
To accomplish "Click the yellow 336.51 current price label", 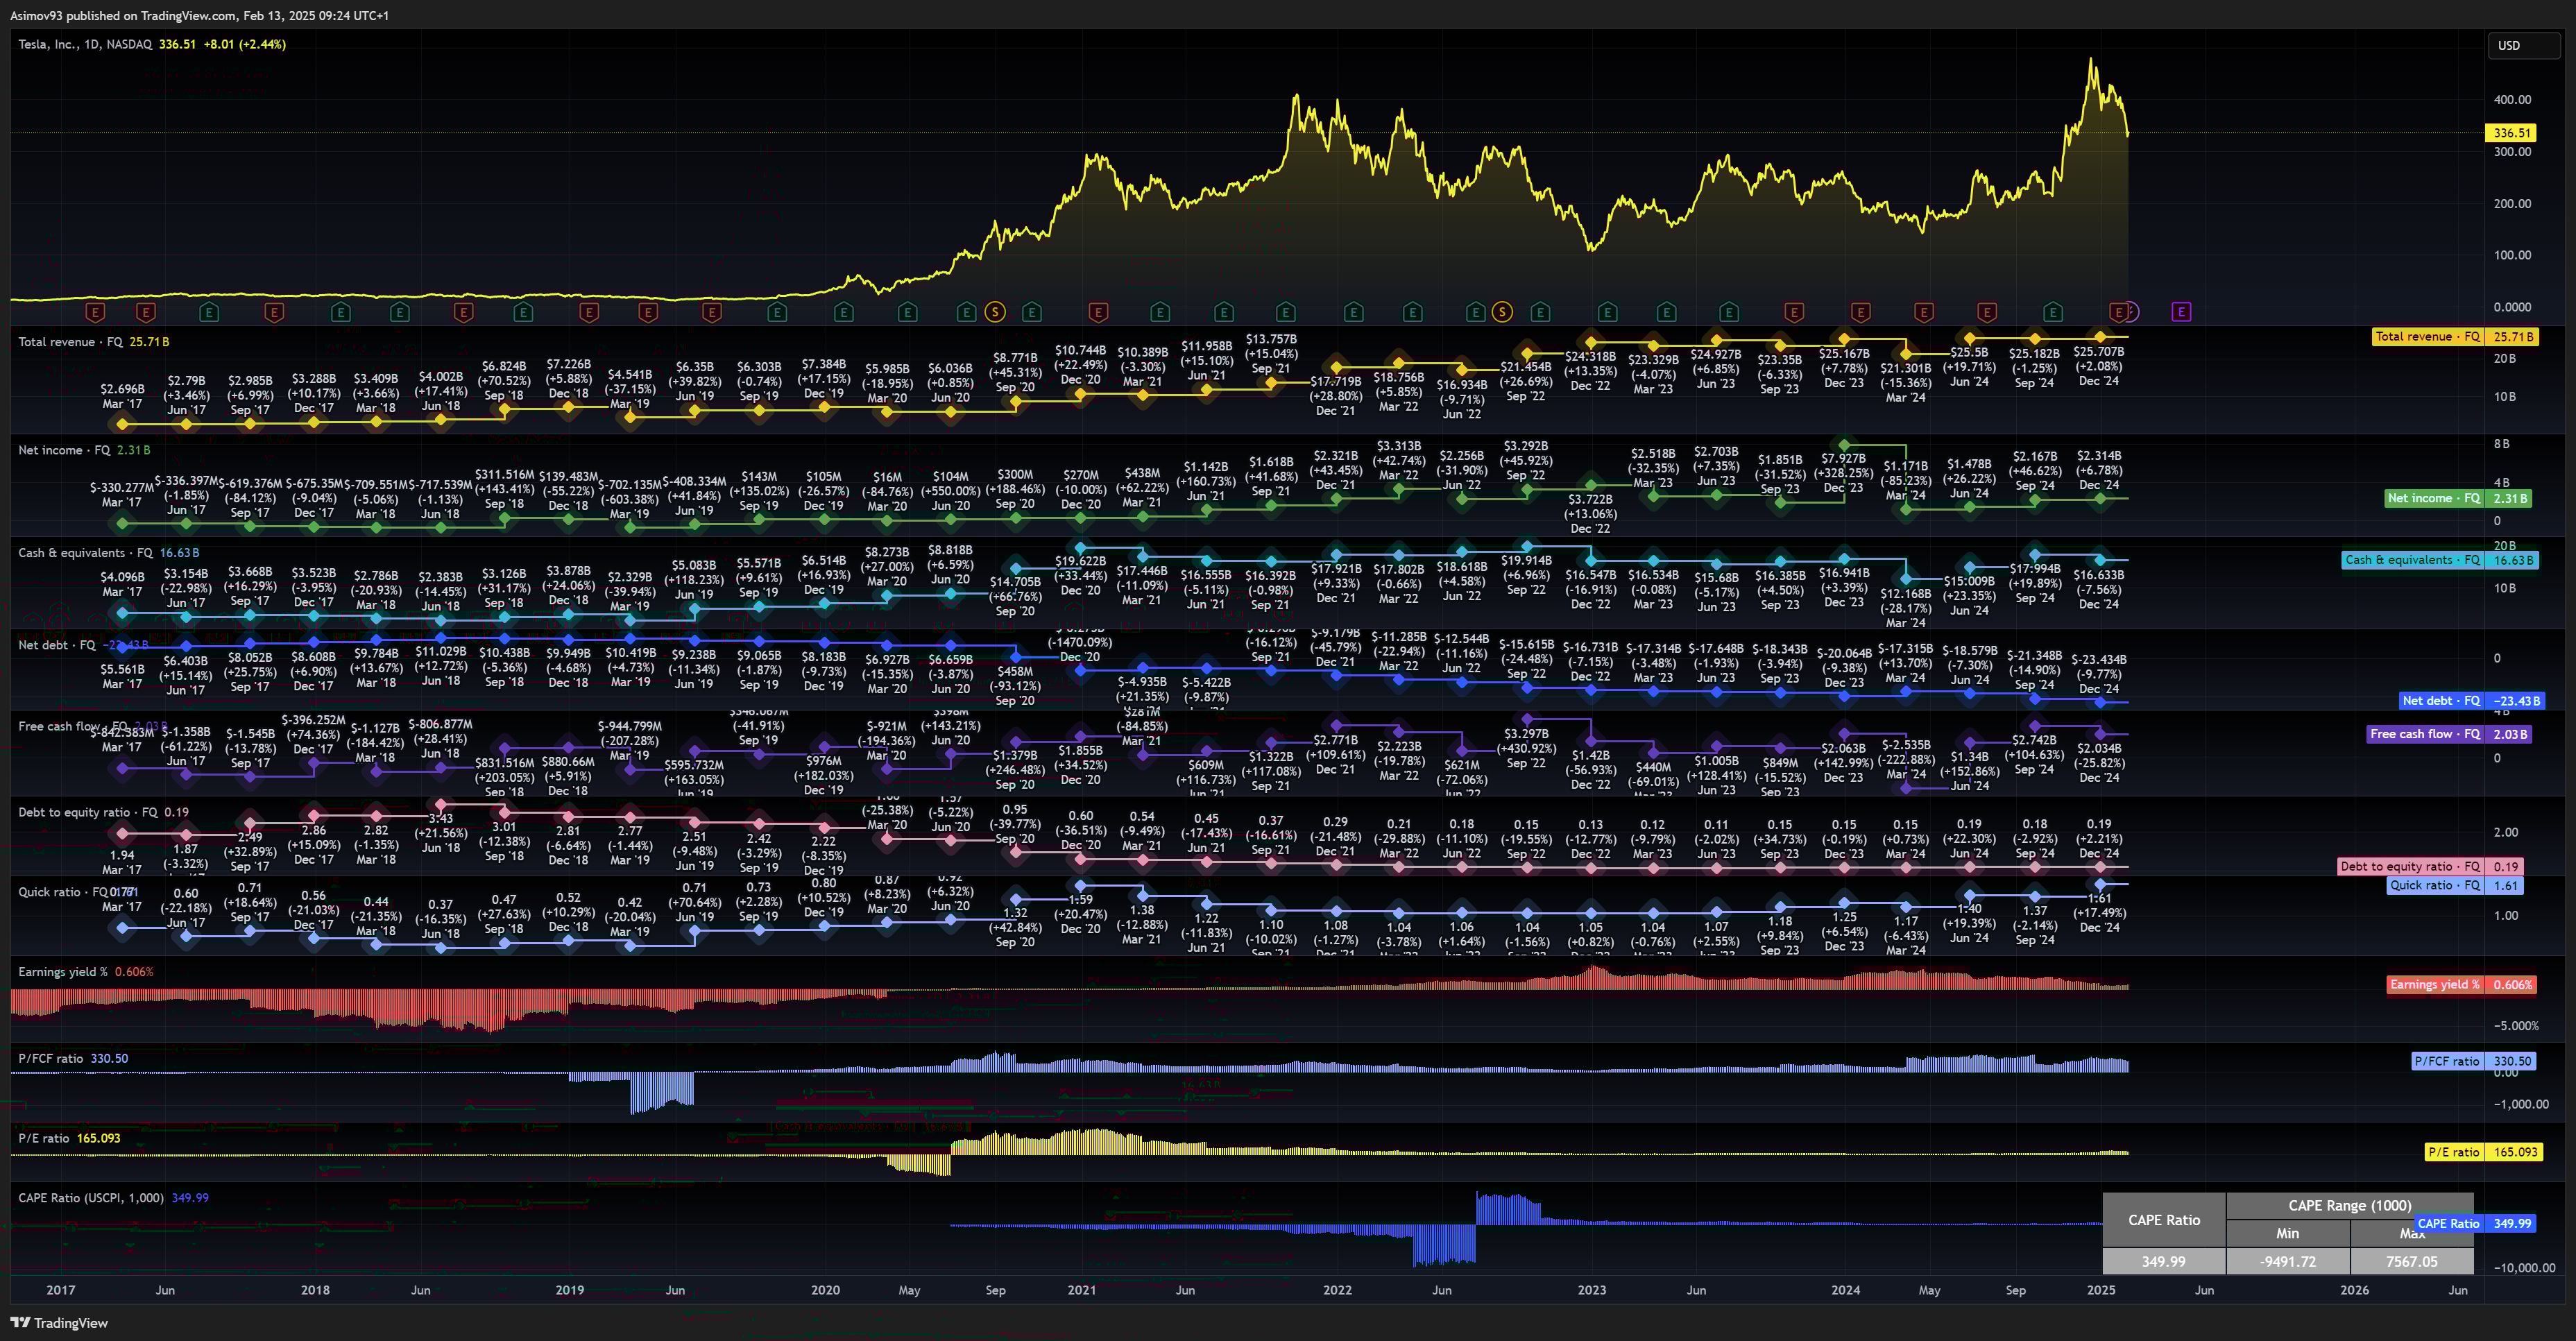I will pos(2511,133).
